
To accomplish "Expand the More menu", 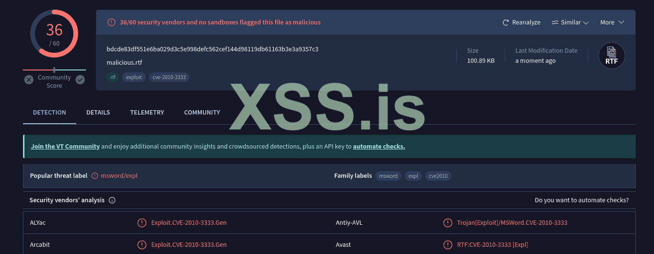I will [612, 23].
